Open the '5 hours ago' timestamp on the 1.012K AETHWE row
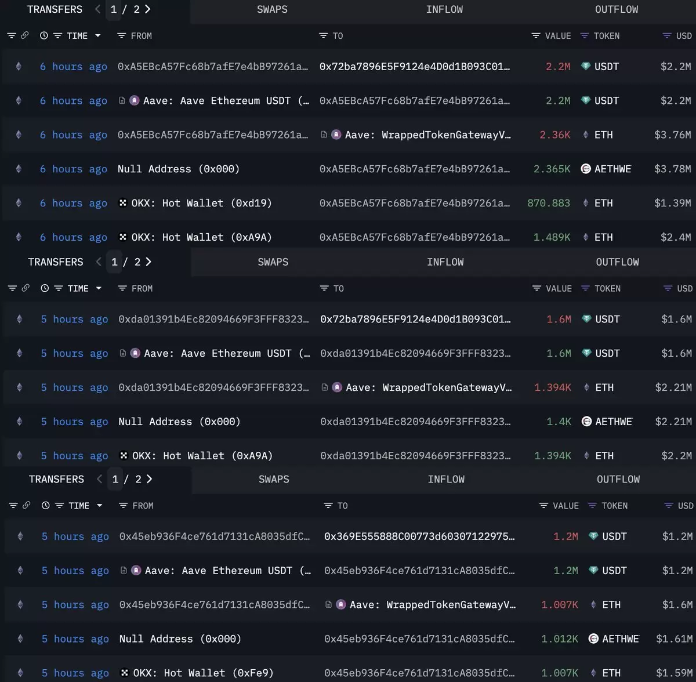 pyautogui.click(x=75, y=639)
